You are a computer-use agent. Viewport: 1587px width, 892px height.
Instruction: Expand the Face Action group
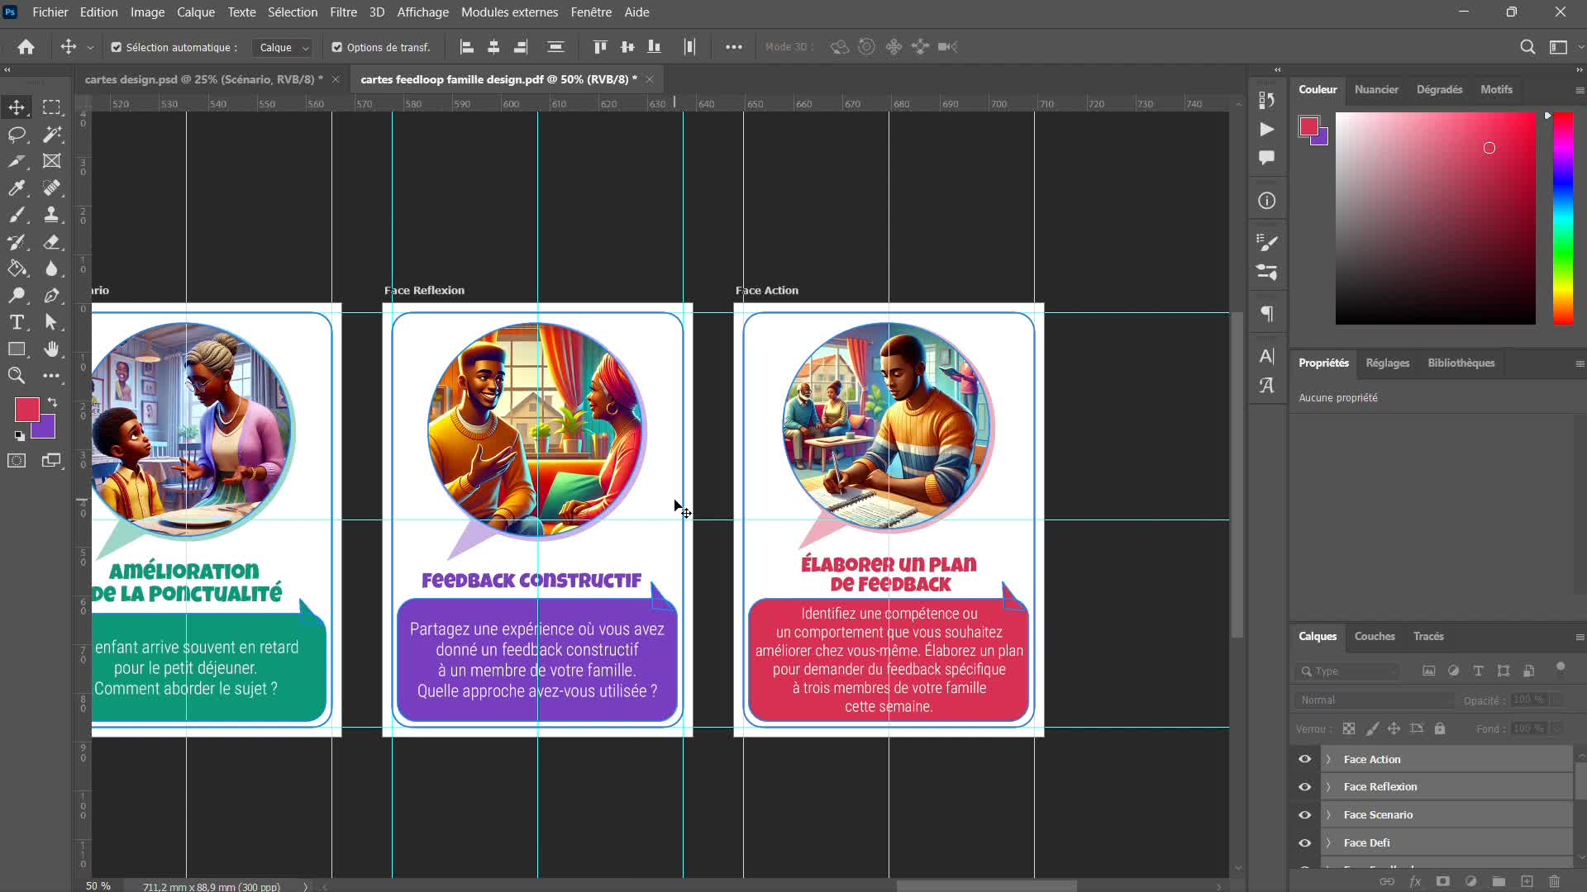(1328, 759)
